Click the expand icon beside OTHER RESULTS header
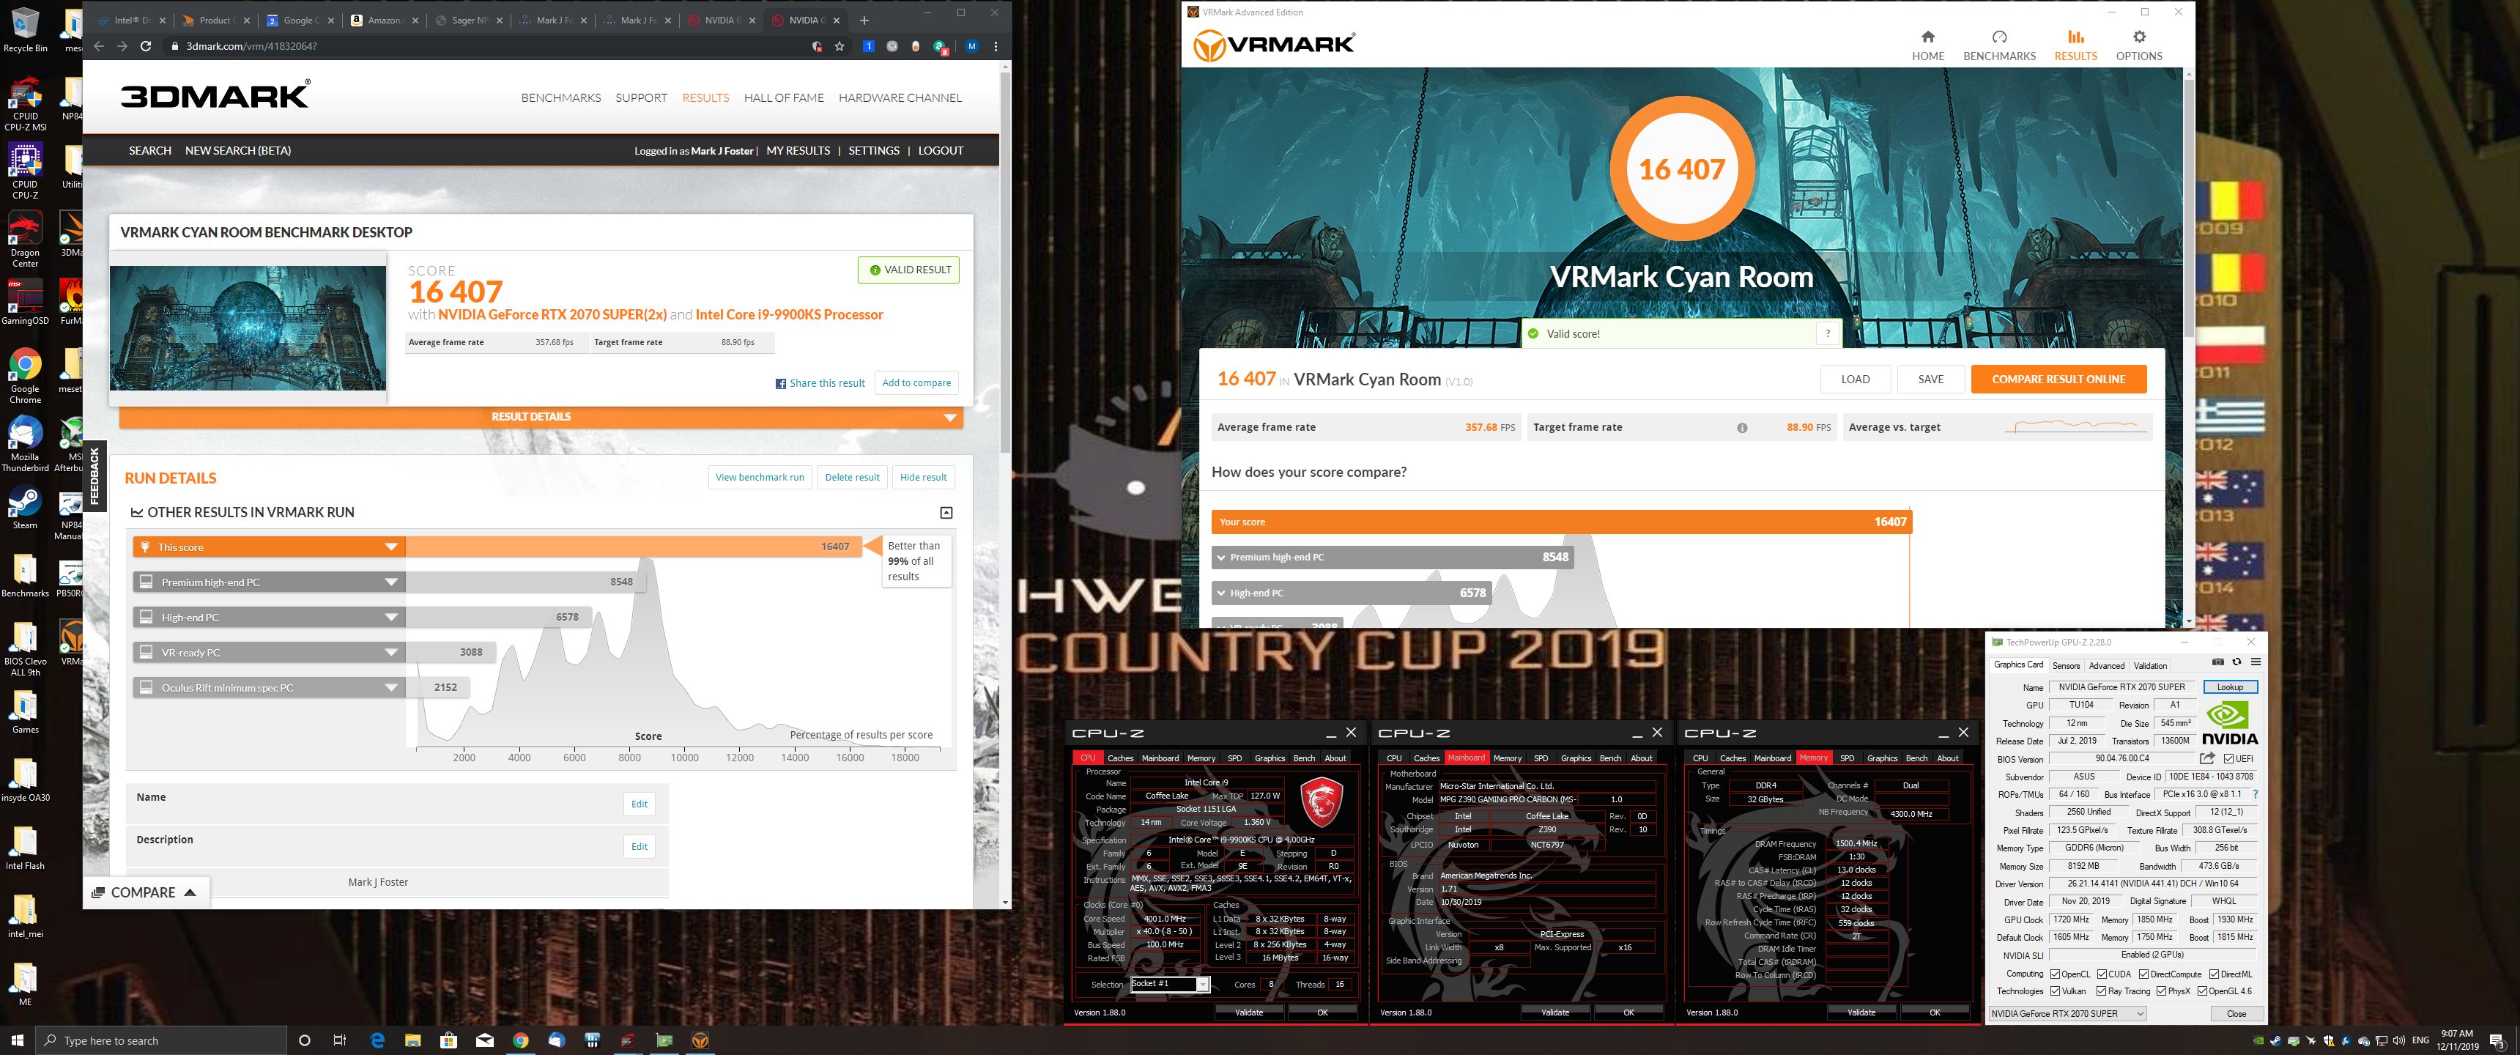2520x1055 pixels. click(946, 513)
